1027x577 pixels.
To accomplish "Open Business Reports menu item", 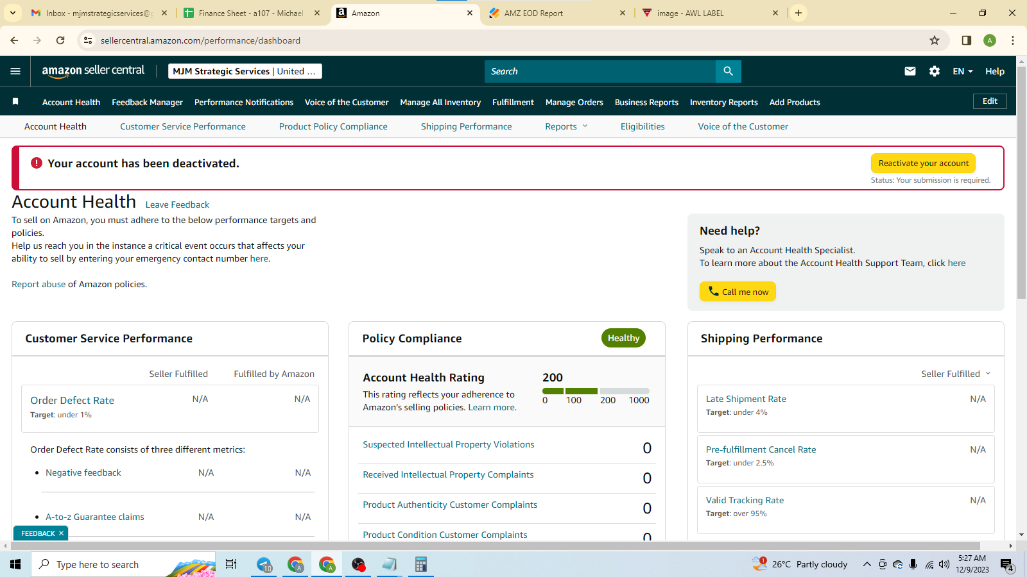I will tap(646, 102).
